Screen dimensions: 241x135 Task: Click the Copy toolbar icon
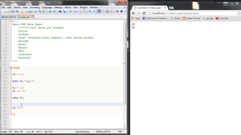click(x=40, y=11)
